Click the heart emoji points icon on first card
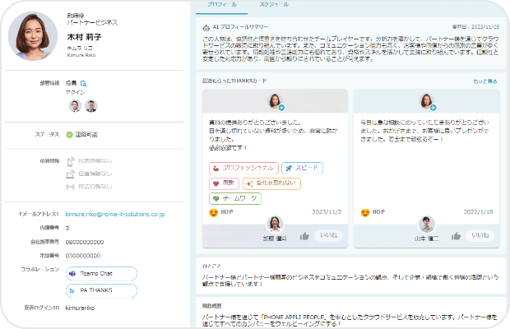This screenshot has width=510, height=329. pyautogui.click(x=216, y=212)
